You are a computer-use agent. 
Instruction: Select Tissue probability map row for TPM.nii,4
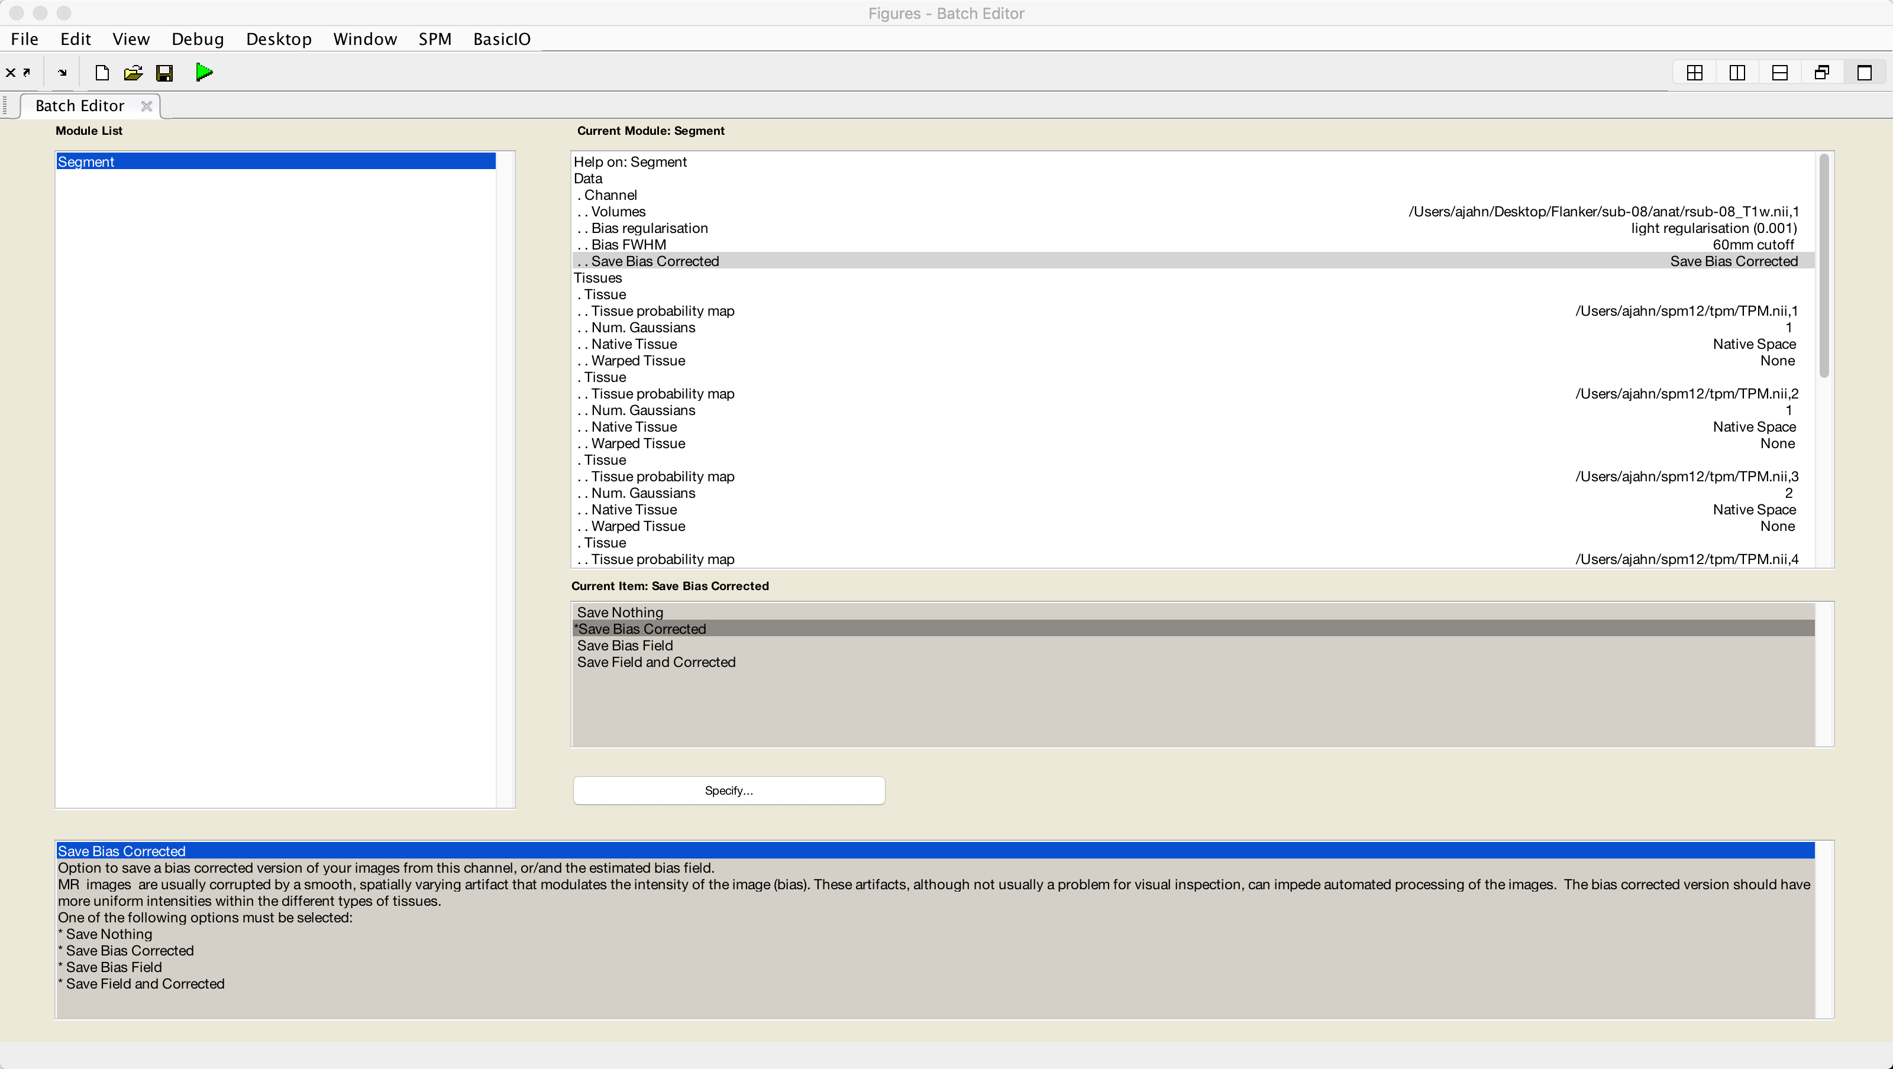click(1193, 559)
